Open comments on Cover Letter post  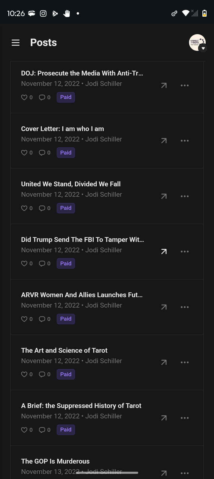pyautogui.click(x=42, y=153)
